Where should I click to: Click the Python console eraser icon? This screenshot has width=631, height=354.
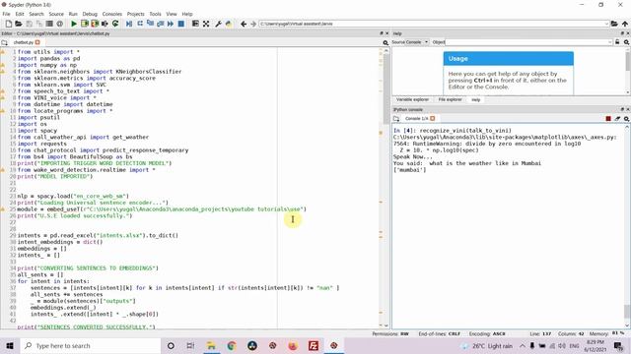point(617,119)
